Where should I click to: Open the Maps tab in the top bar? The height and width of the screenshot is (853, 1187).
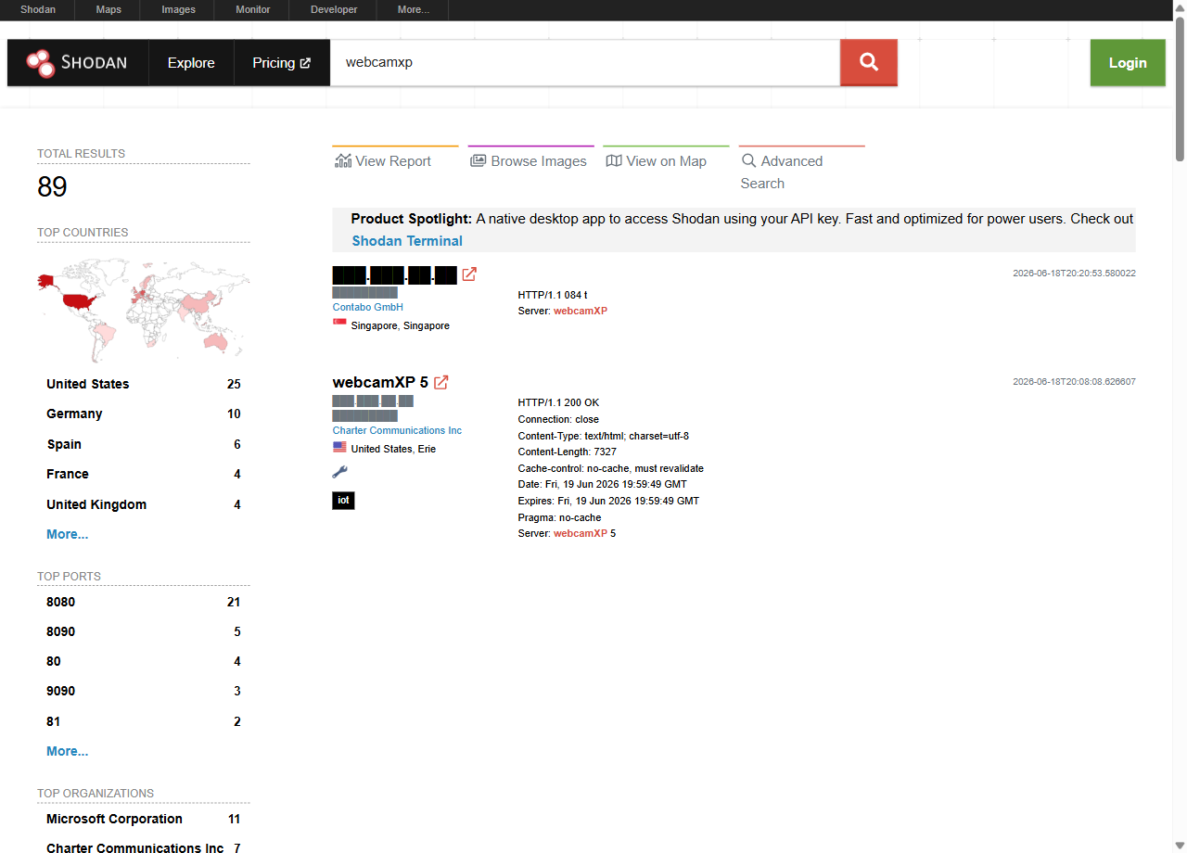click(x=108, y=9)
